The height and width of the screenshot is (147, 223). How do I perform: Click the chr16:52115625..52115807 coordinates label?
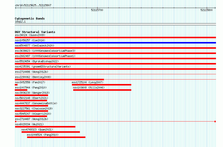point(33,5)
